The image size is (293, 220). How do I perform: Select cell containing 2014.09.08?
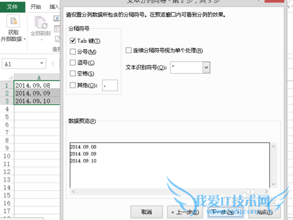point(37,85)
